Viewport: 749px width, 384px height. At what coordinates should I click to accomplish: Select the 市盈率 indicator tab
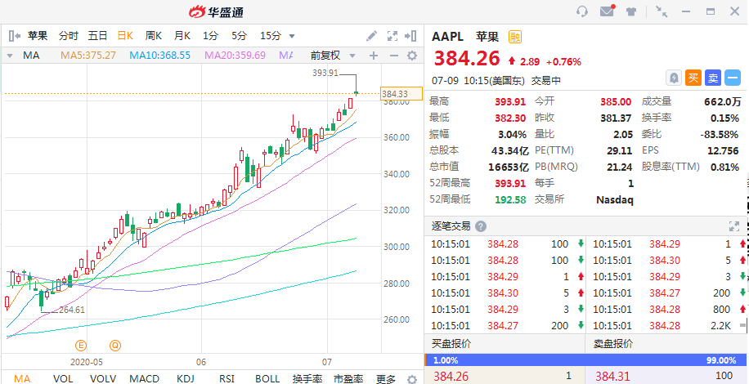(x=348, y=379)
